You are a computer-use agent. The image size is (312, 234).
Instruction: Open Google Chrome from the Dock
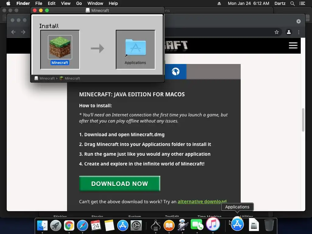(x=69, y=225)
